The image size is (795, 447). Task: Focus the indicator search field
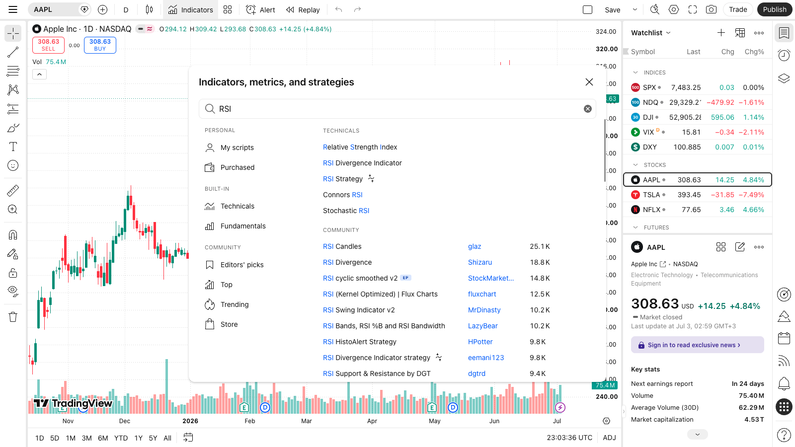tap(397, 109)
